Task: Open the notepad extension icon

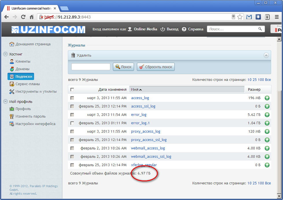Action: 267,17
